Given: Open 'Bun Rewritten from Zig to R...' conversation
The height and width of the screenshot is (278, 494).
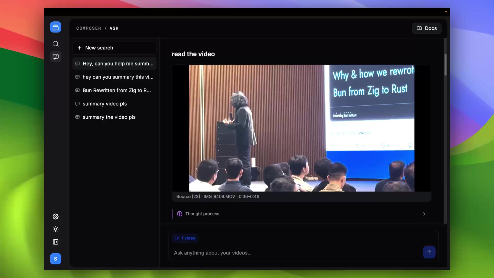Looking at the screenshot, I should 114,90.
